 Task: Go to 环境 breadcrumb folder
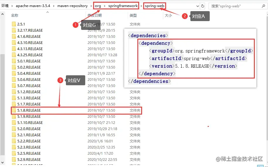[5, 6]
